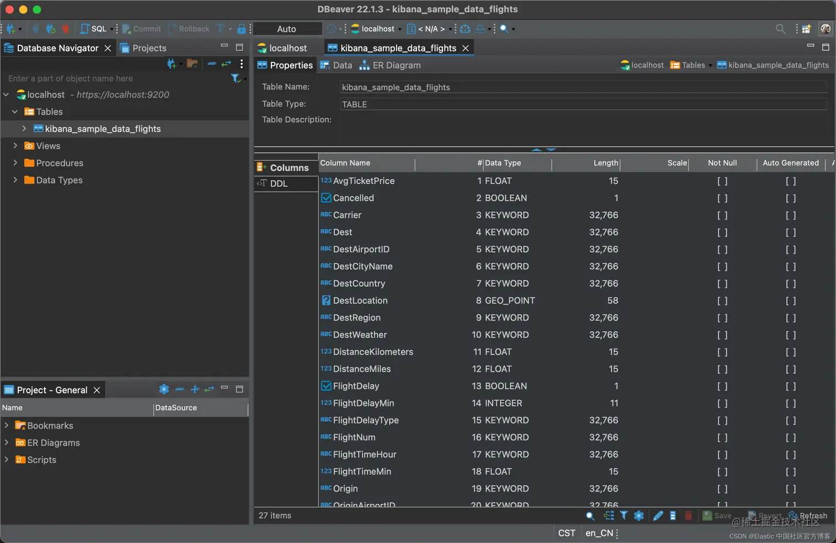Image resolution: width=836 pixels, height=543 pixels.
Task: Click the pencil edit icon in bottom toolbar
Action: [658, 516]
